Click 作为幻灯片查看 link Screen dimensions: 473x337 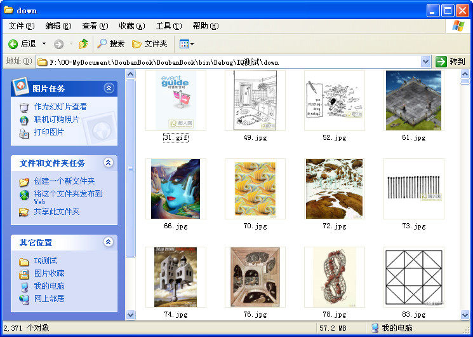point(61,107)
